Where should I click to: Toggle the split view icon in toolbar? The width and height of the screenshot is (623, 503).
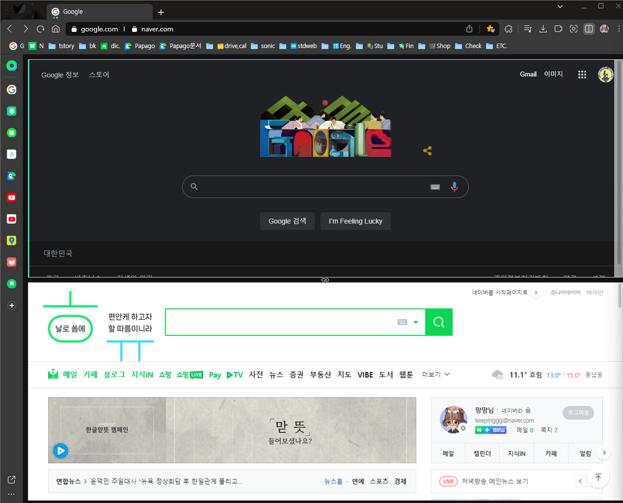[589, 29]
